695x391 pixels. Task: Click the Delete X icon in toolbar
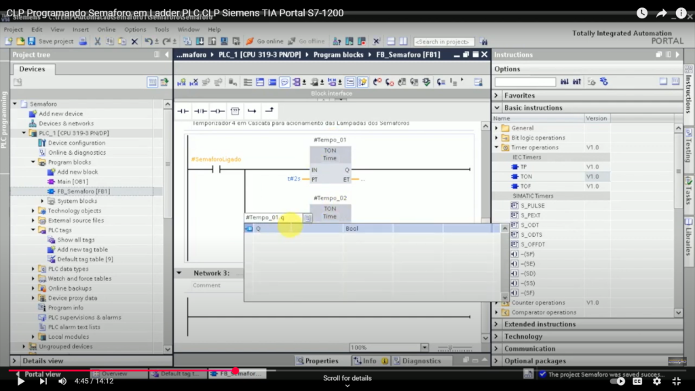click(135, 41)
